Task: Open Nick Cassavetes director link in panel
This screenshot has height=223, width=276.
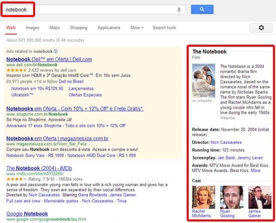Action: (226, 142)
